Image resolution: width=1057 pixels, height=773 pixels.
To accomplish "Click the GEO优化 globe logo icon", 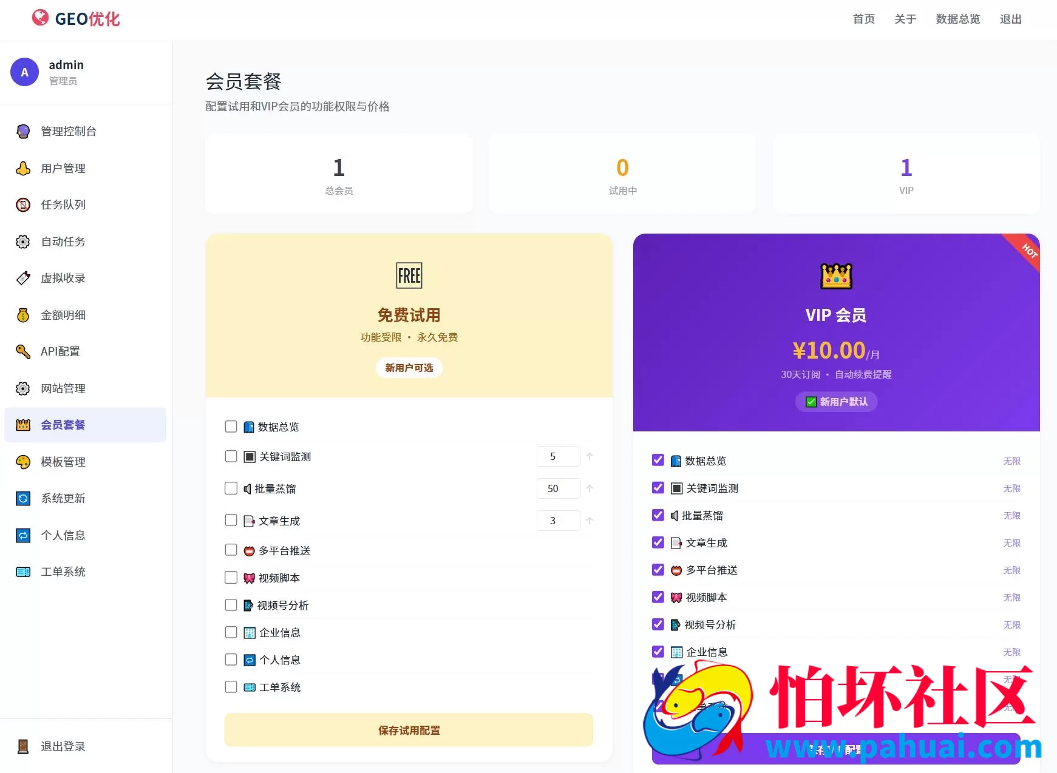I will tap(40, 18).
